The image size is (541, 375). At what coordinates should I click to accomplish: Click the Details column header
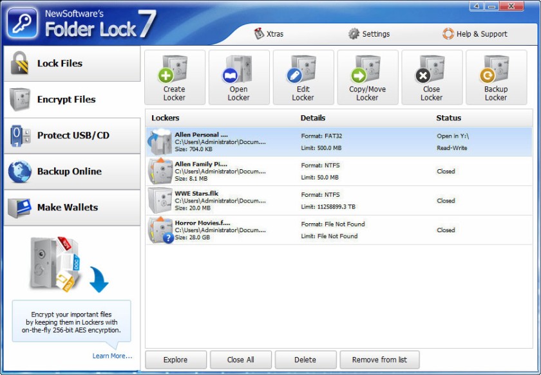(313, 118)
